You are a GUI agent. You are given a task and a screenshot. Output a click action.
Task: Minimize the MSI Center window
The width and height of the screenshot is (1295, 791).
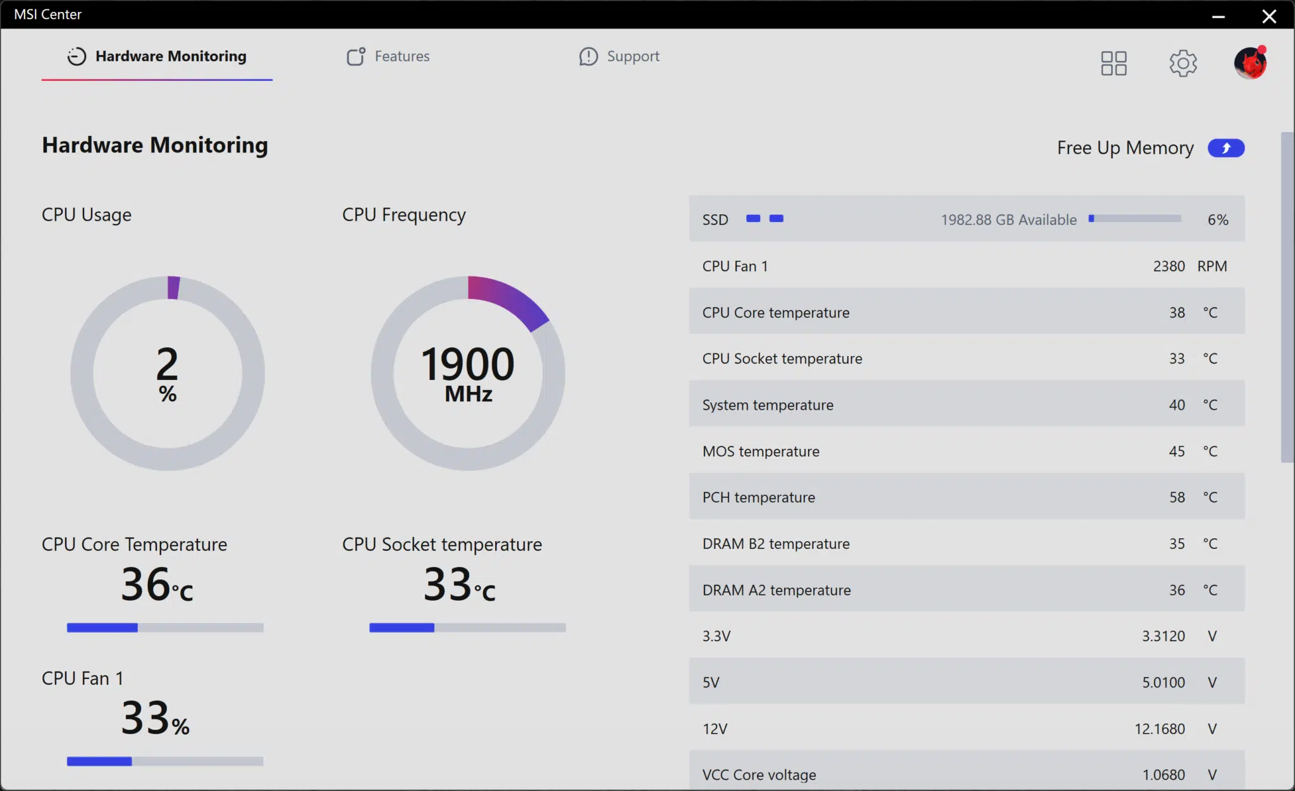[1218, 16]
